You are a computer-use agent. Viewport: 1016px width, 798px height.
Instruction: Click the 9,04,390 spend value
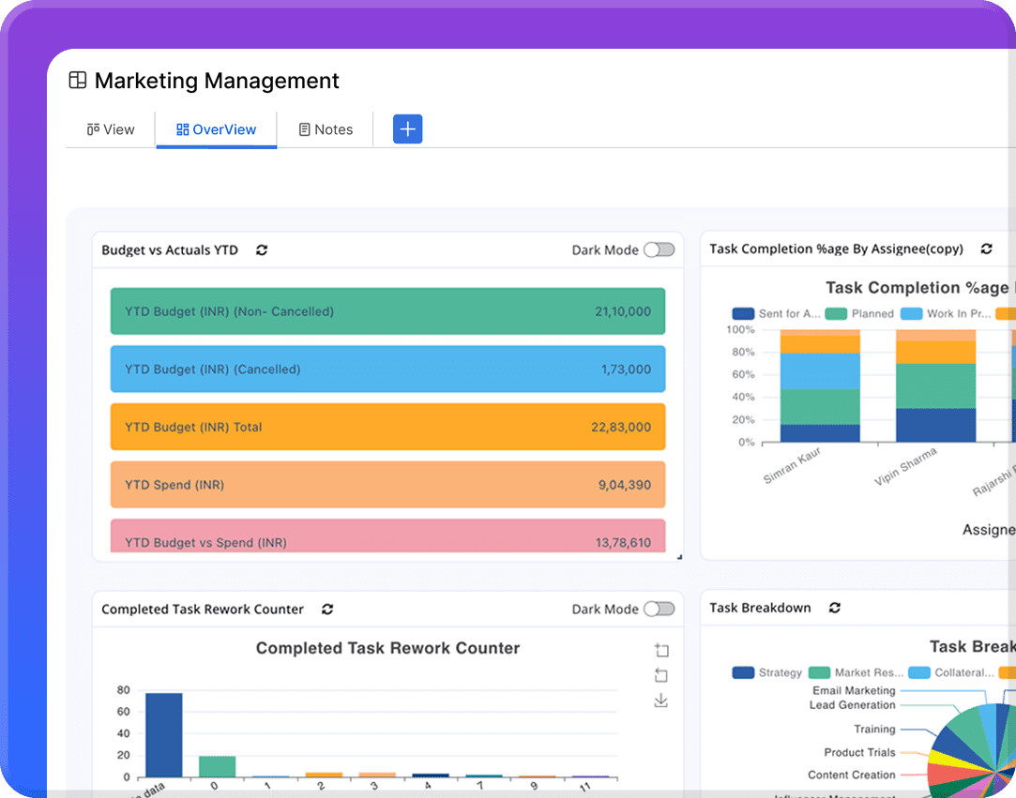[x=624, y=485]
